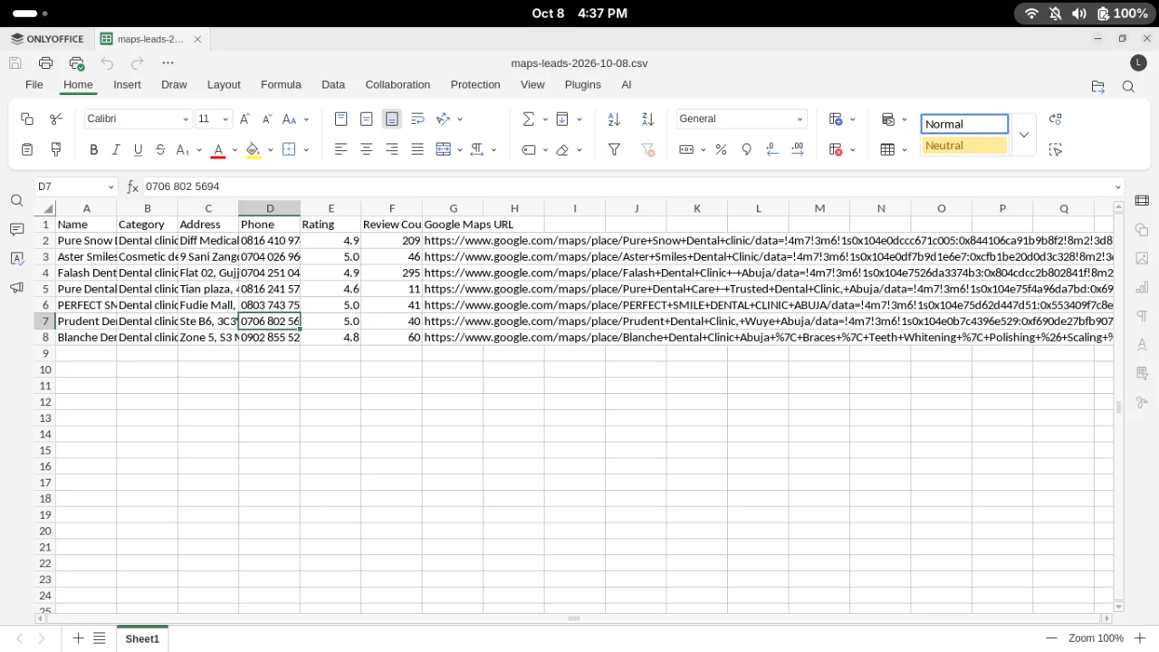Screen dimensions: 1159x652
Task: Click the Paste clipboard icon
Action: 27,149
